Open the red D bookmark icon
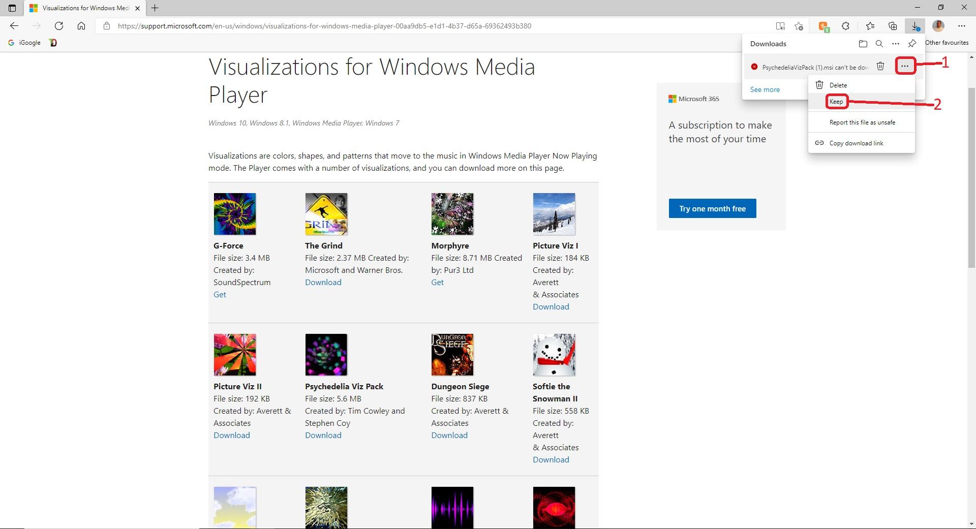The height and width of the screenshot is (529, 976). coord(53,43)
